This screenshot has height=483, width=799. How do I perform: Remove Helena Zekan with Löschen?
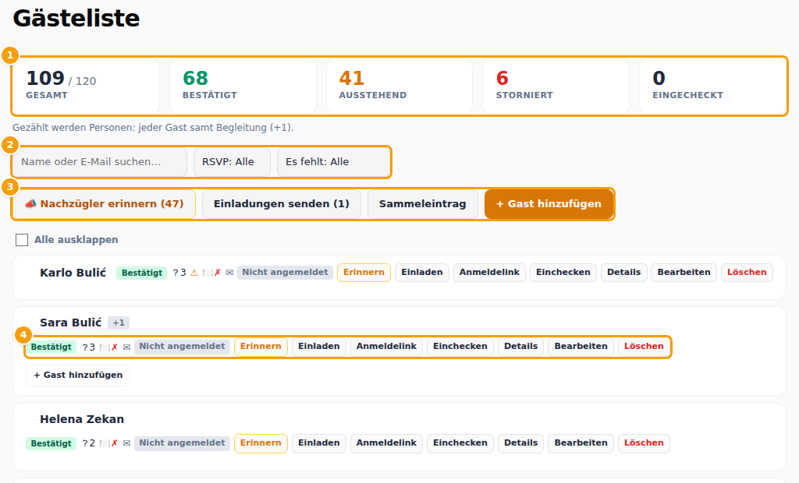coord(644,443)
